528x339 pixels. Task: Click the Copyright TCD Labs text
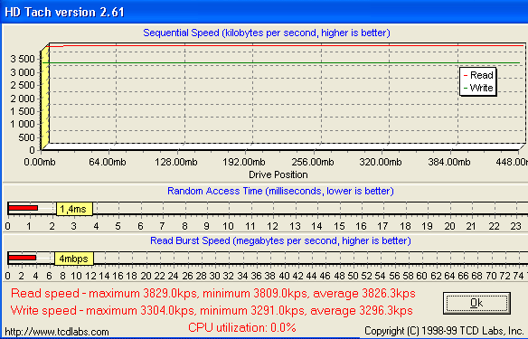click(445, 331)
